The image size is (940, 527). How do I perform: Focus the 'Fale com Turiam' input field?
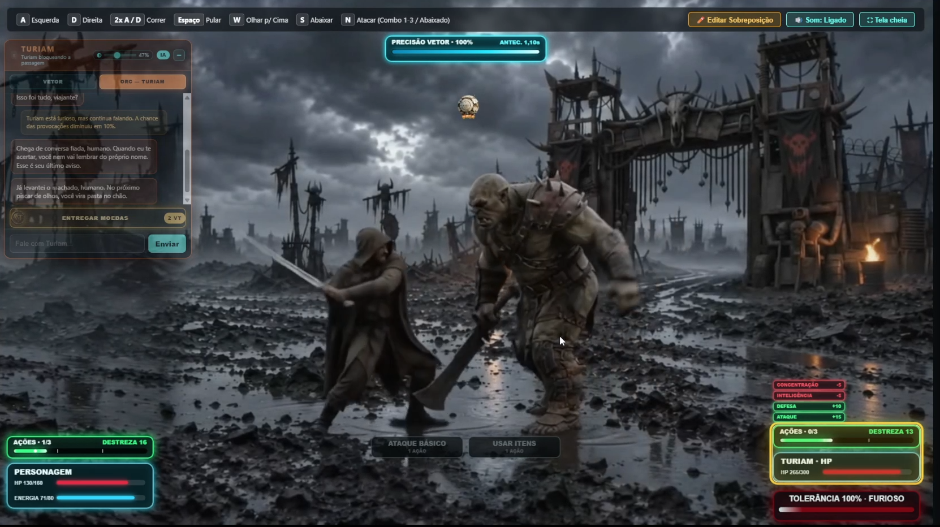pos(77,244)
